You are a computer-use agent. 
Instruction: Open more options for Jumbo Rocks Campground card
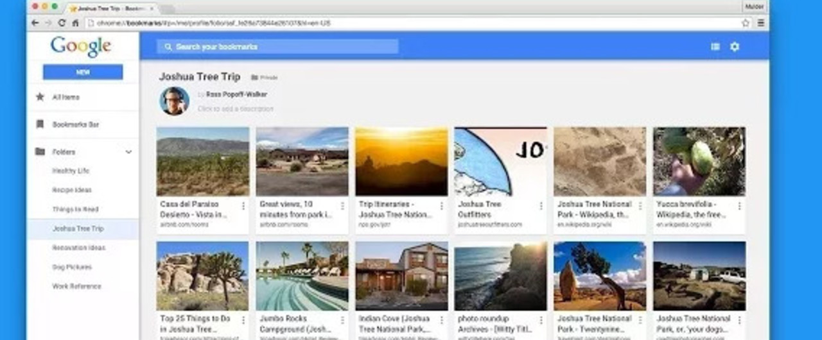coord(342,320)
